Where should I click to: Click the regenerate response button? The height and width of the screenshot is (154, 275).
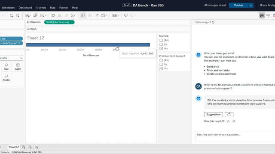(229, 115)
